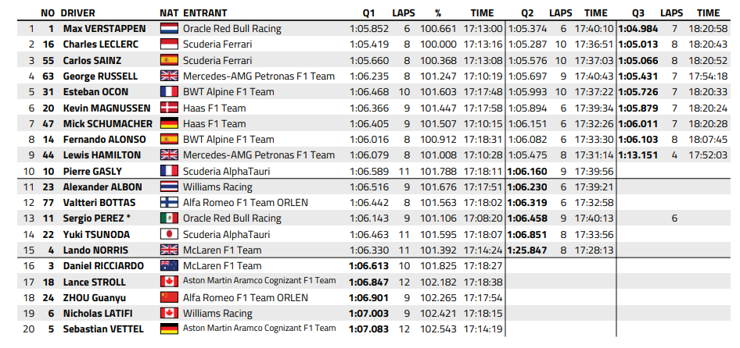Click the DRIVER column header

[x=78, y=13]
